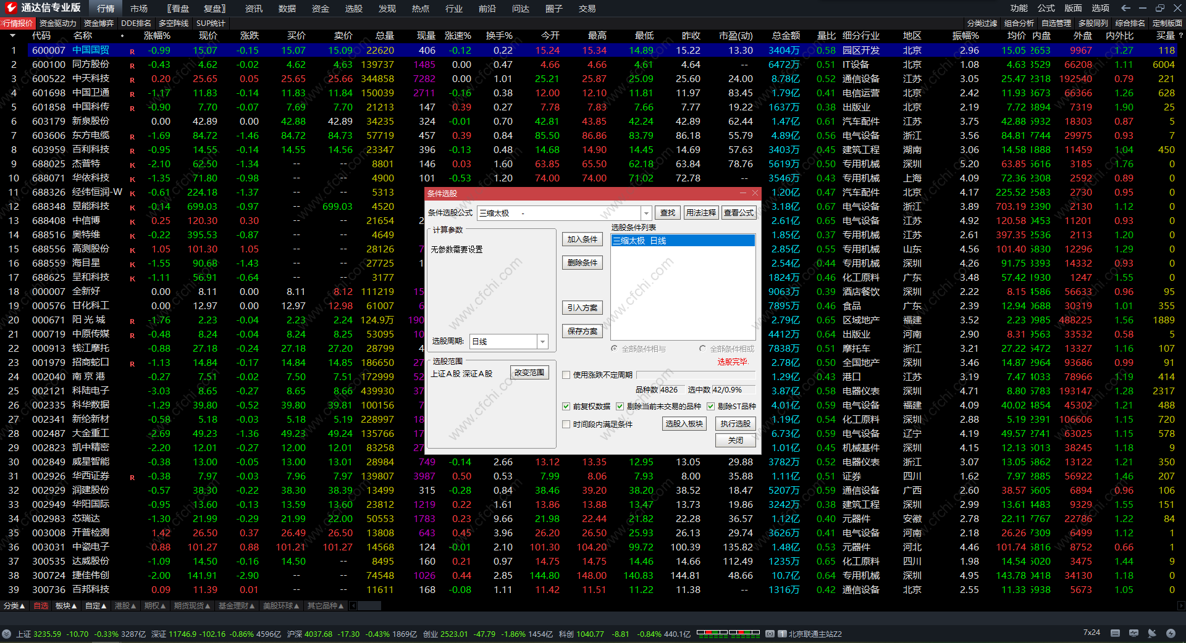This screenshot has height=643, width=1186.
Task: Click the 通达信 logo icon at top left
Action: tap(11, 8)
